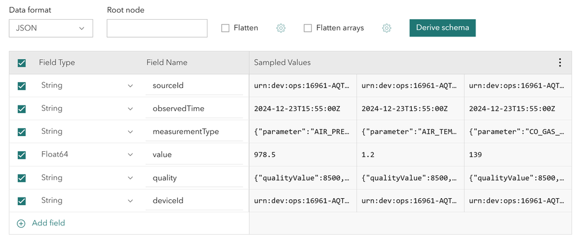Edit the measurementType field name
Image resolution: width=578 pixels, height=241 pixels.
point(194,132)
